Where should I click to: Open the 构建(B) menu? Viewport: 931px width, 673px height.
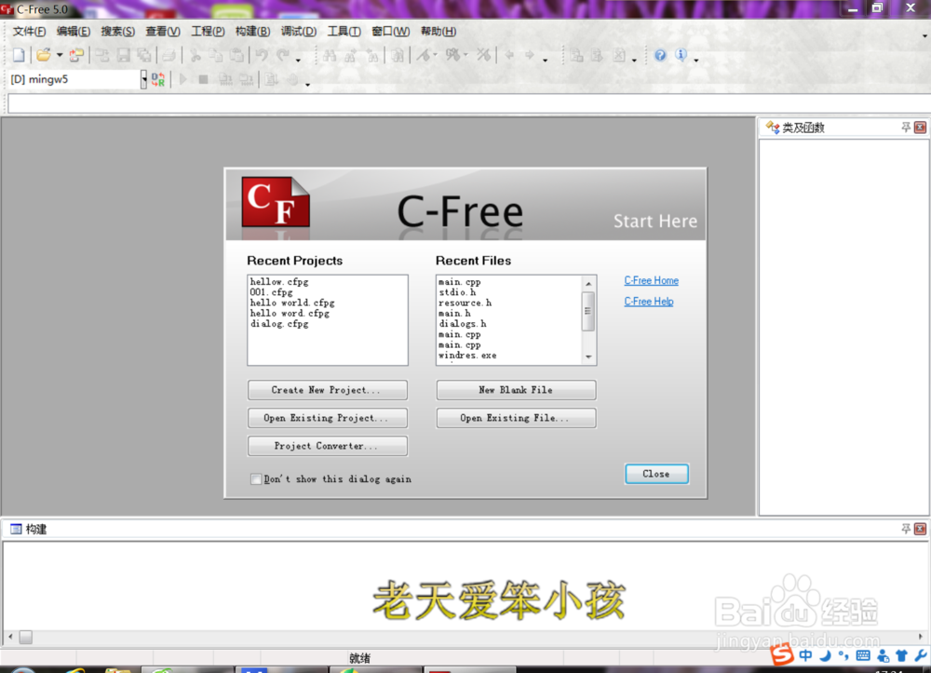[251, 31]
